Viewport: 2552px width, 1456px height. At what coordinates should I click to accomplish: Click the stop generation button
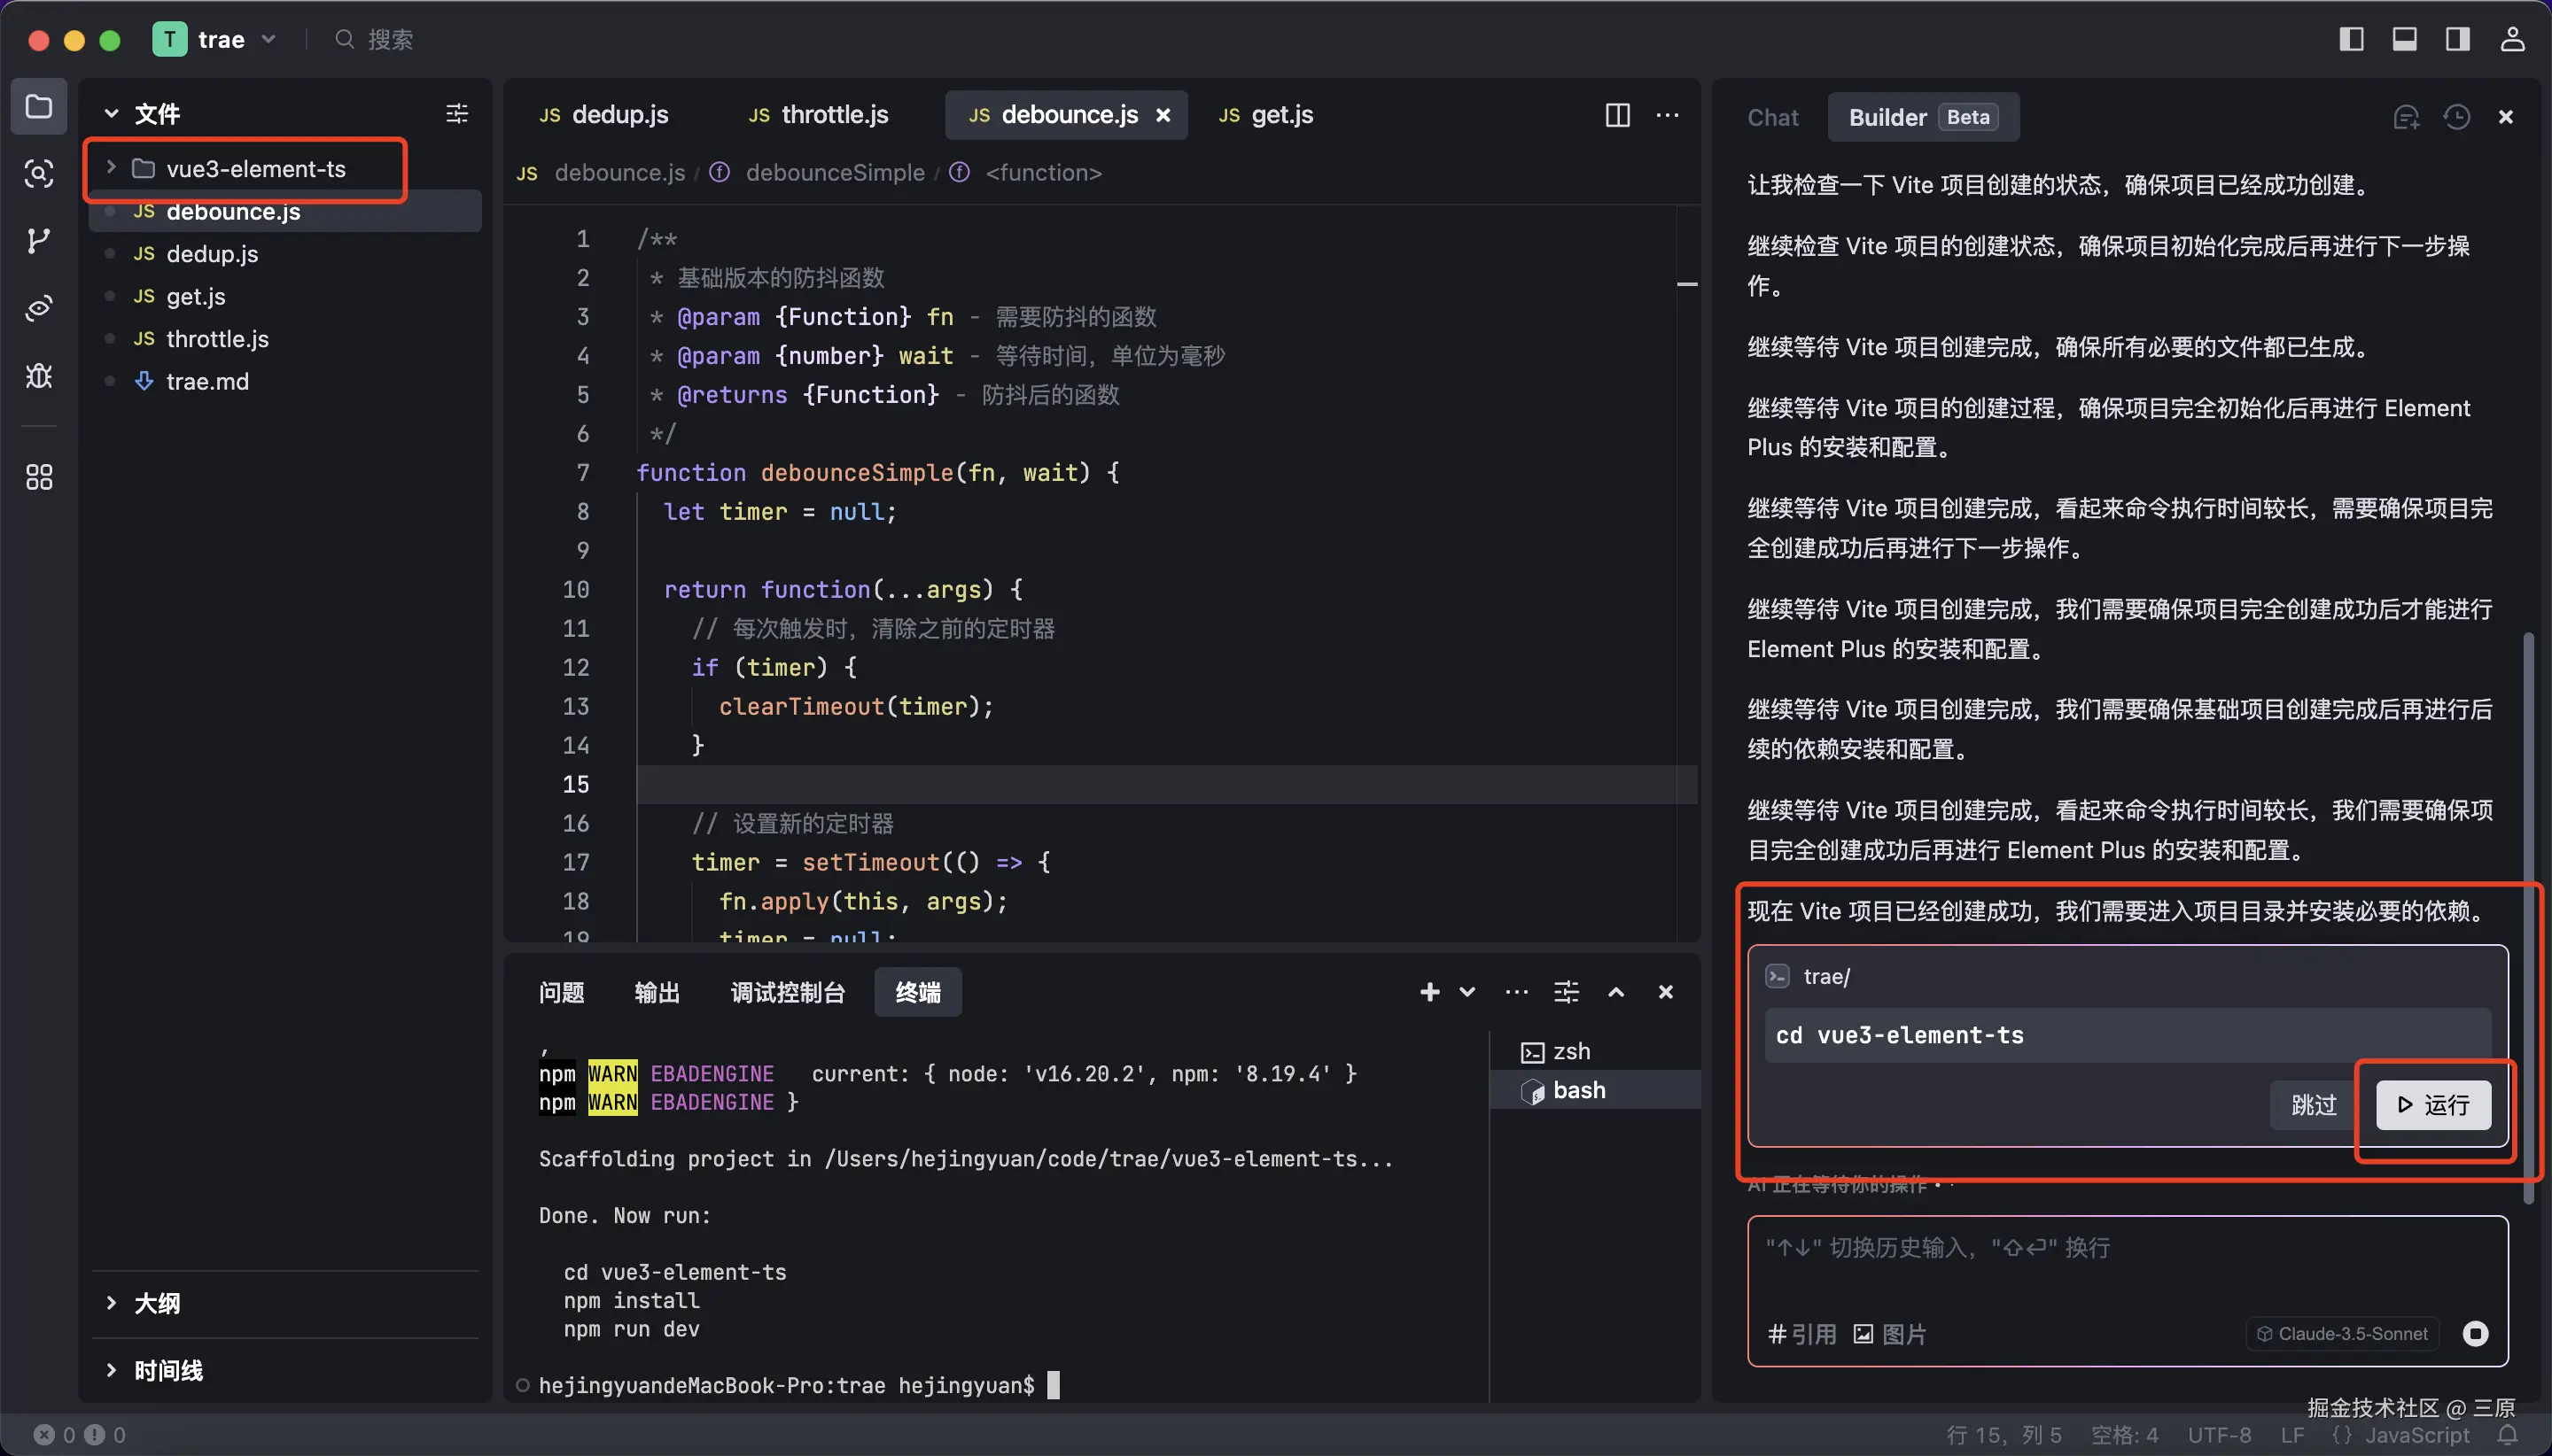point(2475,1333)
